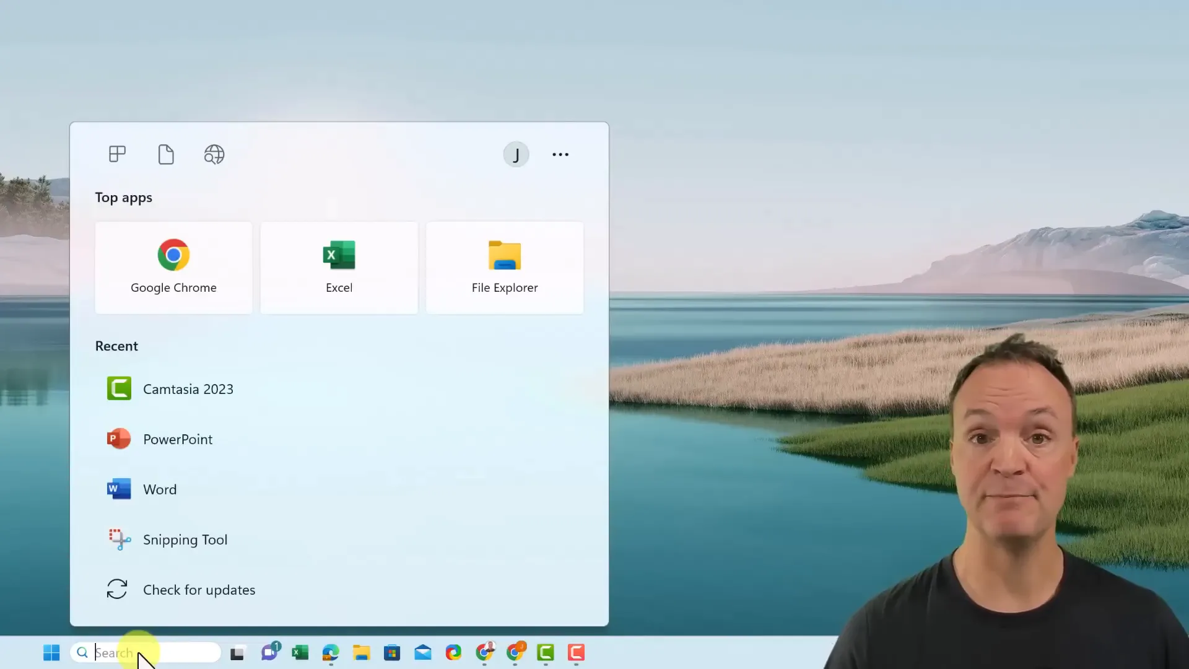Viewport: 1189px width, 669px height.
Task: Open File Explorer taskbar icon
Action: [362, 652]
